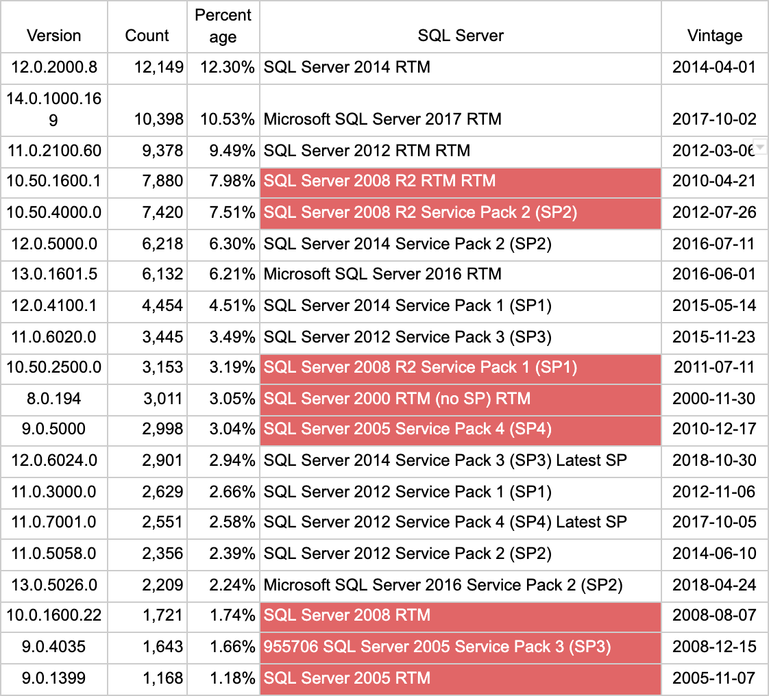The height and width of the screenshot is (696, 769).
Task: Select the 955706 SQL Server 2005 SP3 cell
Action: (460, 647)
